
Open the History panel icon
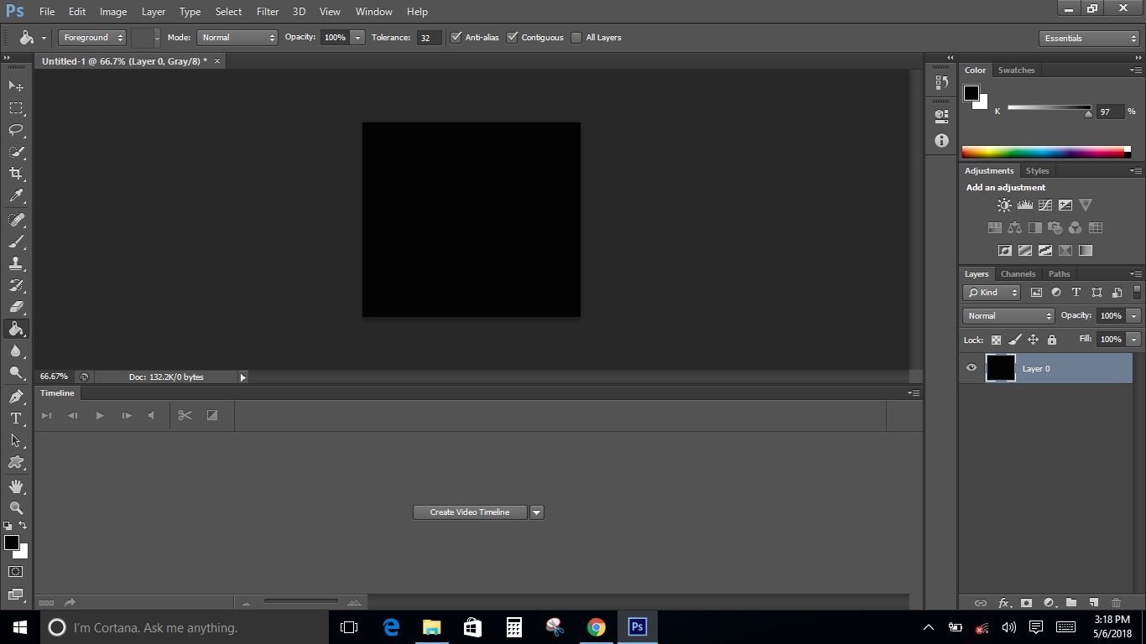click(x=941, y=82)
